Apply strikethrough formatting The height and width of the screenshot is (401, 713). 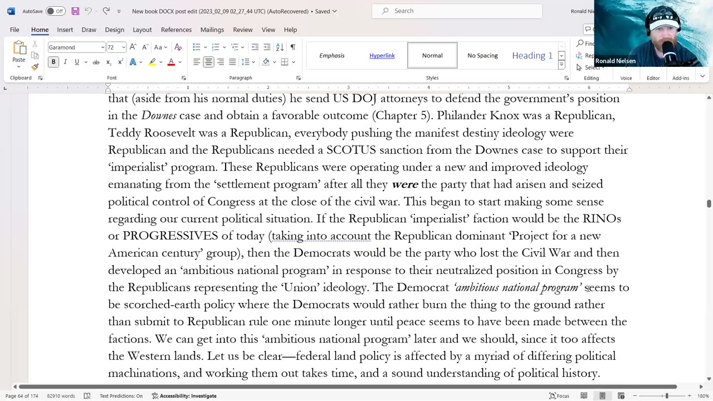[x=96, y=62]
